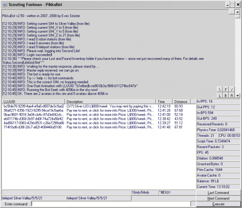Click the R right movement button
This screenshot has width=242, height=208.
pos(232,95)
